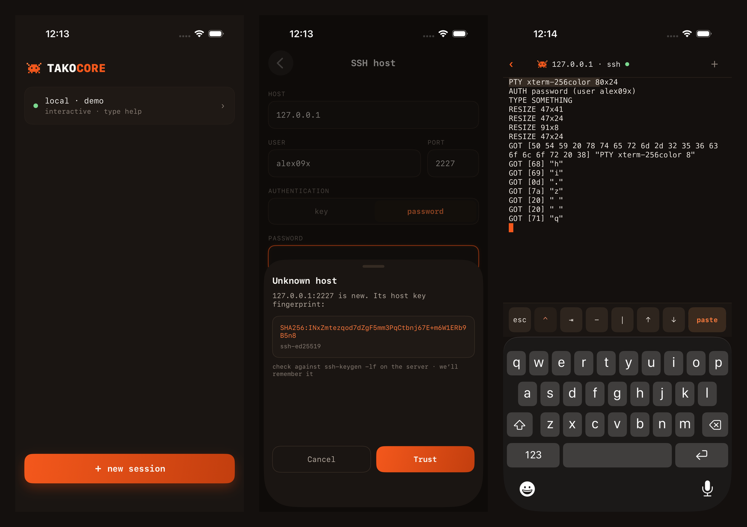Tap the tab key arrow icon

point(571,320)
